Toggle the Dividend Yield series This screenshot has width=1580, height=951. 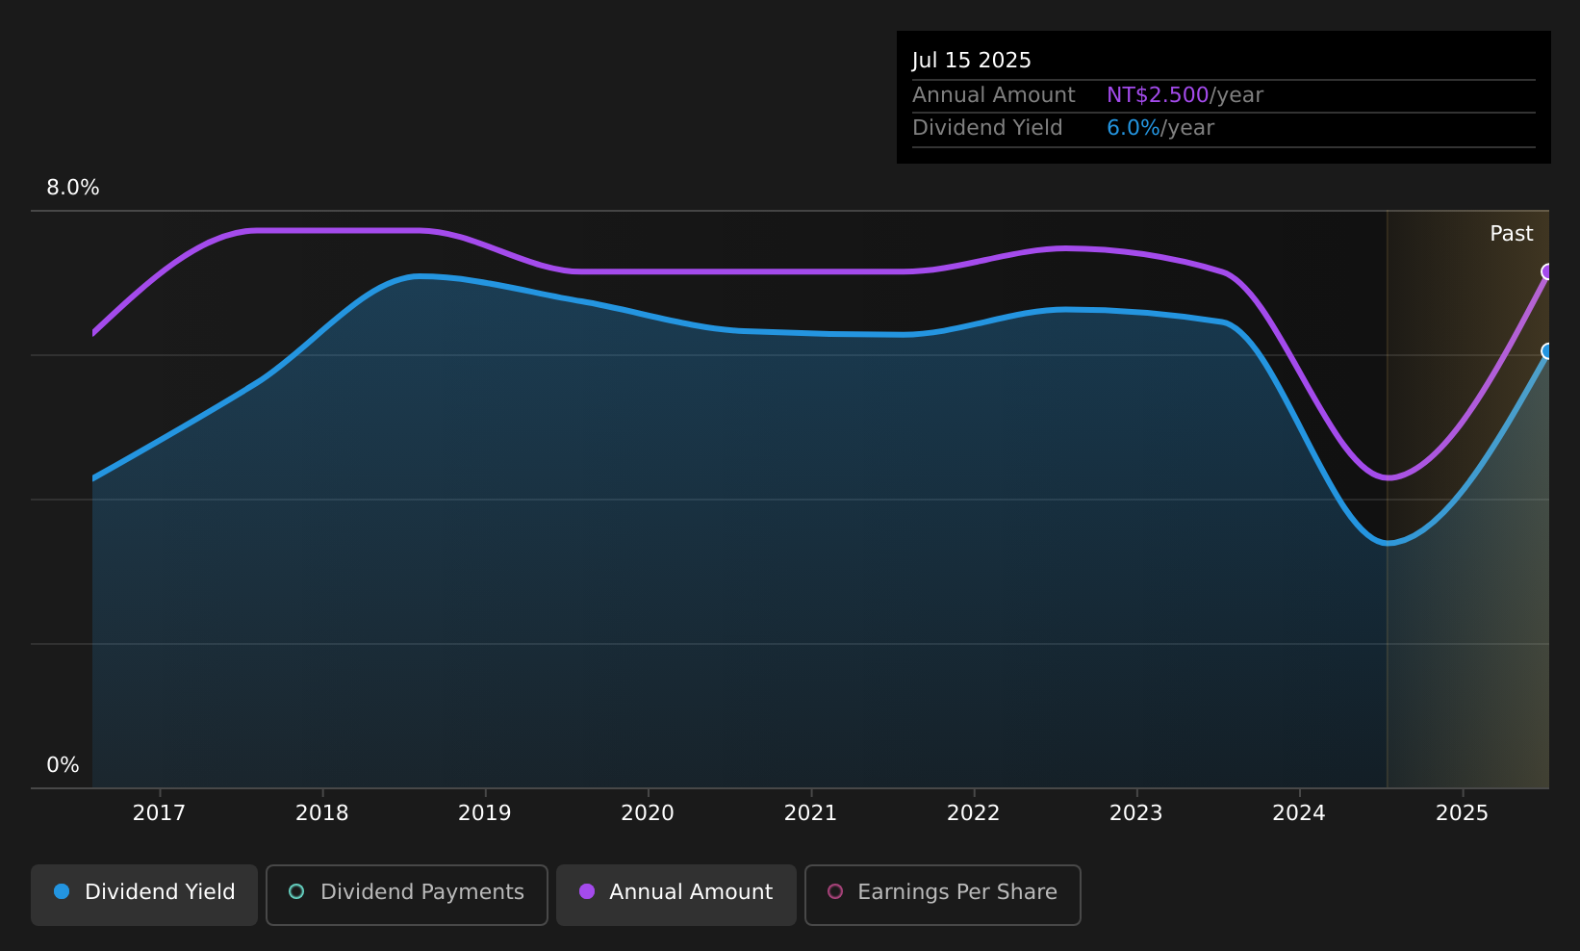144,895
